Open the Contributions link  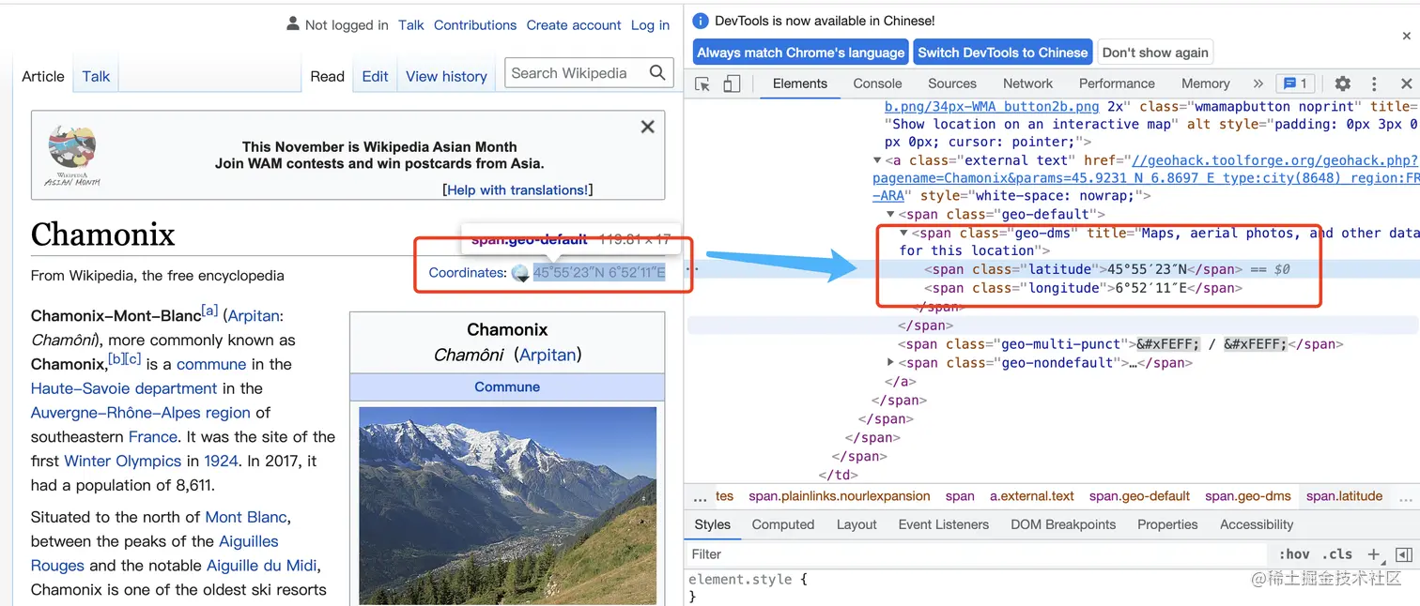[475, 25]
